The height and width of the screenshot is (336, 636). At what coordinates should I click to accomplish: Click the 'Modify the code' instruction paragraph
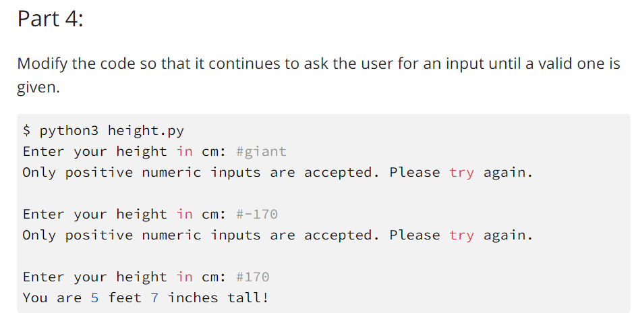click(318, 75)
